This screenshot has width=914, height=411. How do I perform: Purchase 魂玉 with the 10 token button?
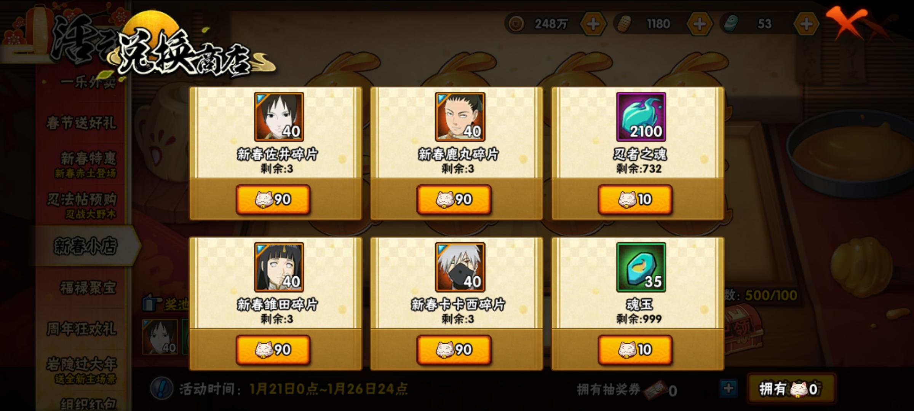point(635,350)
